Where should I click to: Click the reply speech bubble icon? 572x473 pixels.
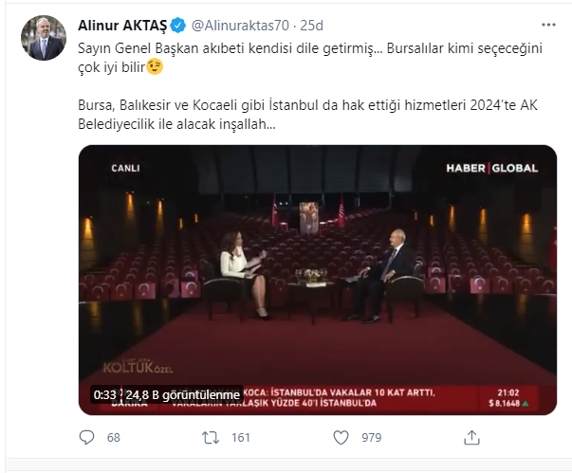click(87, 437)
